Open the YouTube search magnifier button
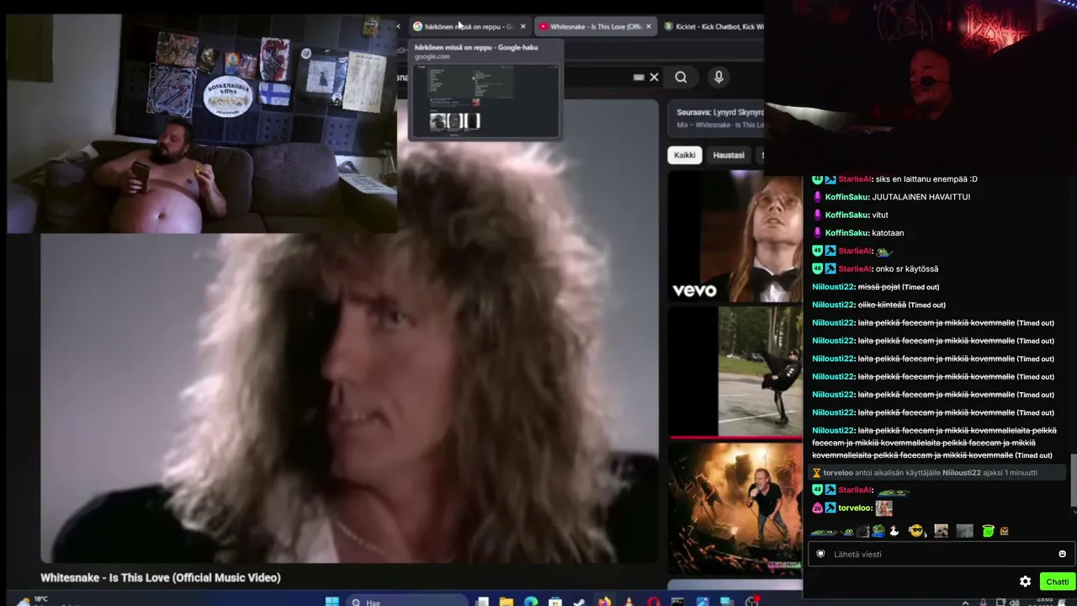The image size is (1077, 606). point(681,77)
